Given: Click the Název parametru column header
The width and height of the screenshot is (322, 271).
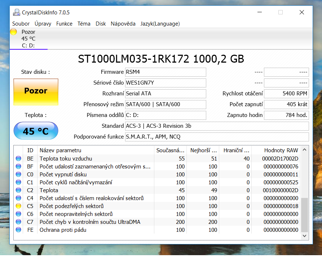Looking at the screenshot, I should coord(60,150).
